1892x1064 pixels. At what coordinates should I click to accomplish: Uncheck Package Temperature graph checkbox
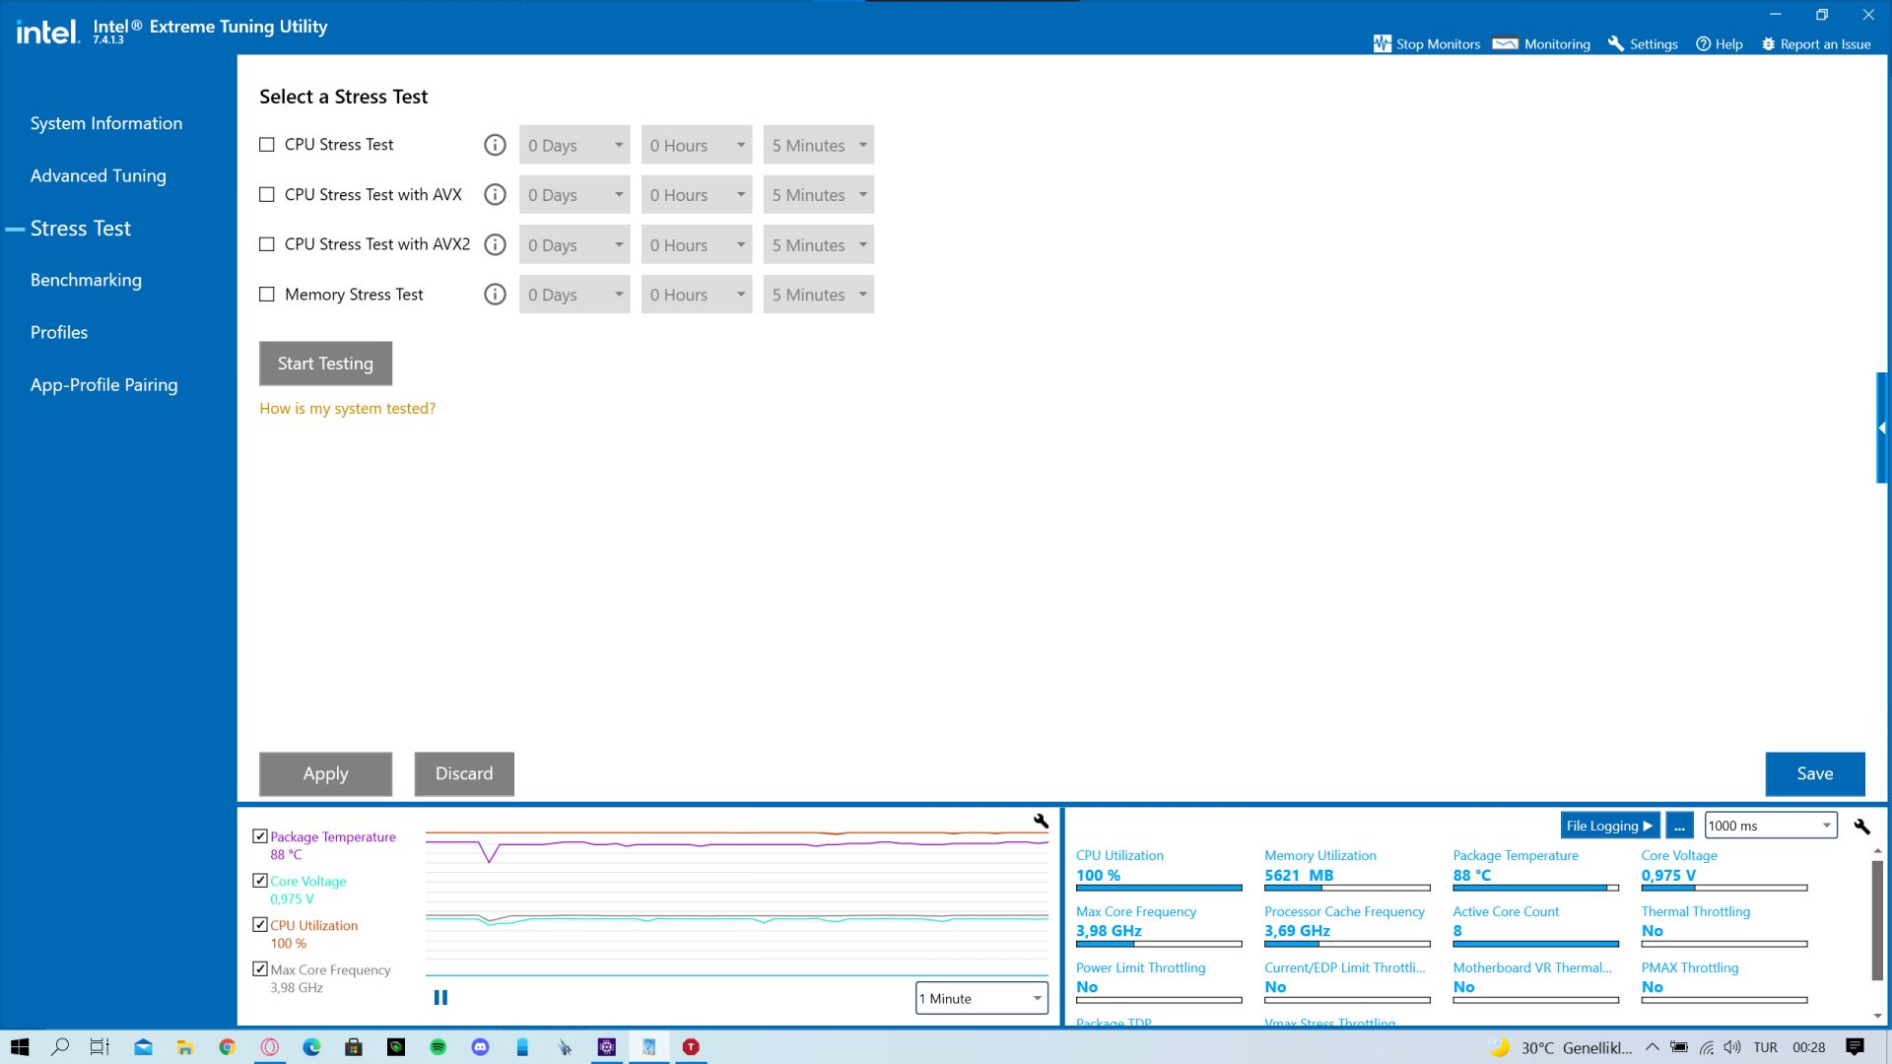260,836
